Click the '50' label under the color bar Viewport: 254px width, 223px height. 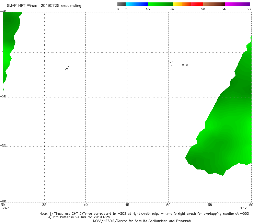click(x=203, y=9)
